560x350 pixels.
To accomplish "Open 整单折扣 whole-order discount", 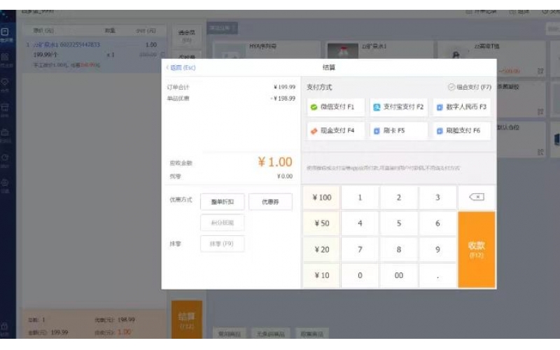I will [222, 202].
